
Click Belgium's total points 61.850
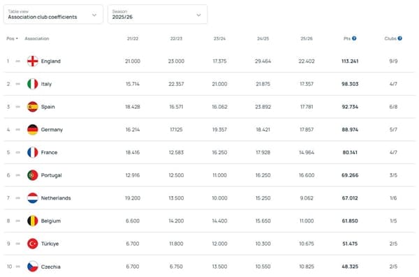(350, 221)
